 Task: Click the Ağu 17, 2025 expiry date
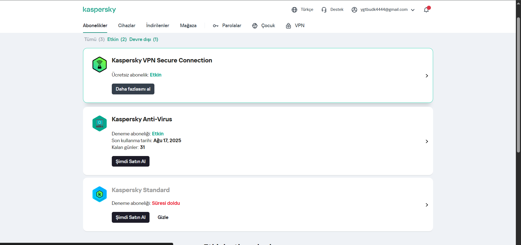coord(167,141)
